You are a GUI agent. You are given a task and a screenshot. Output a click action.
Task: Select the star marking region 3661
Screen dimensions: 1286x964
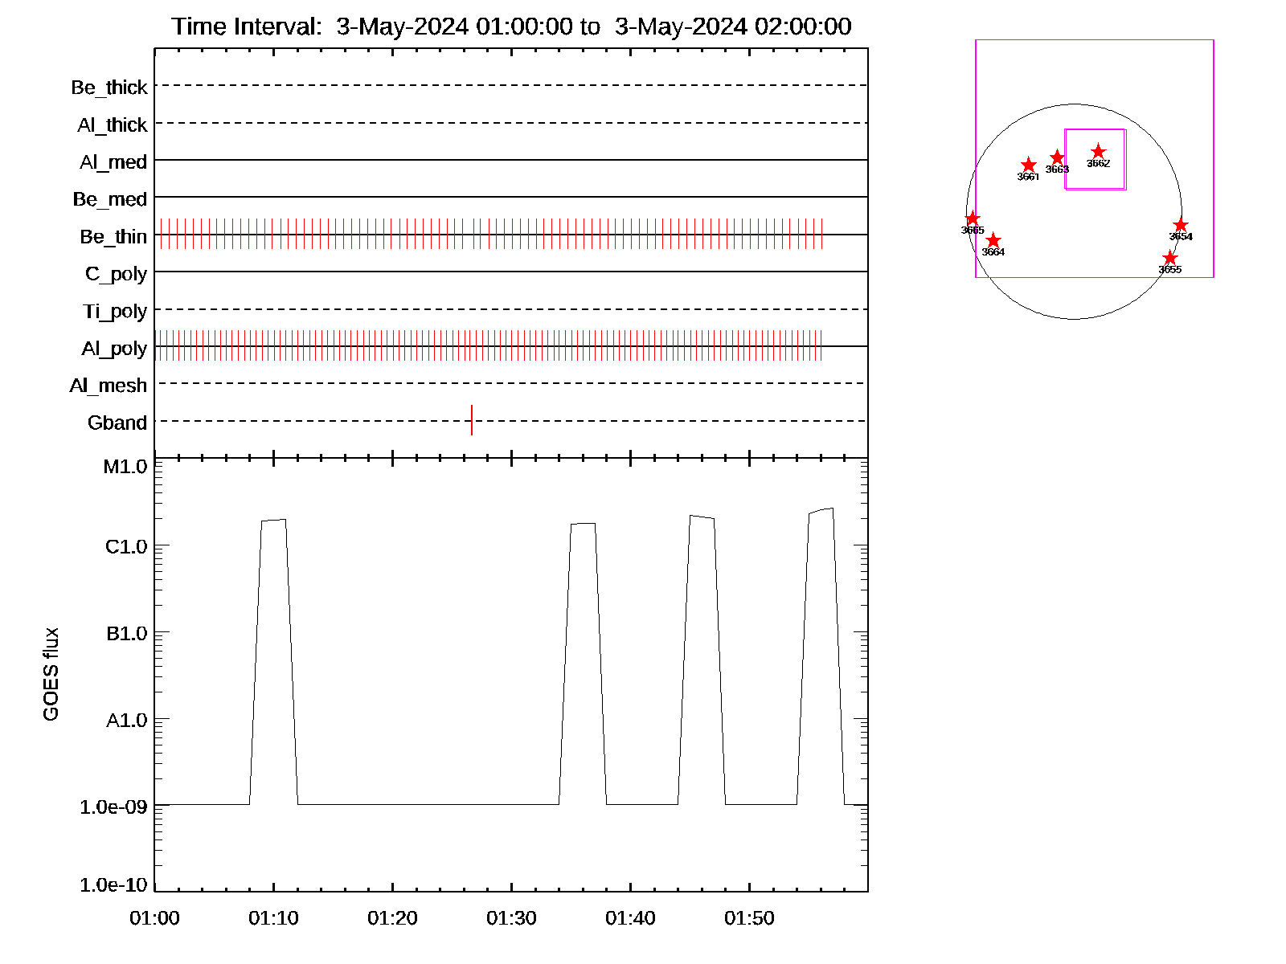click(1028, 165)
